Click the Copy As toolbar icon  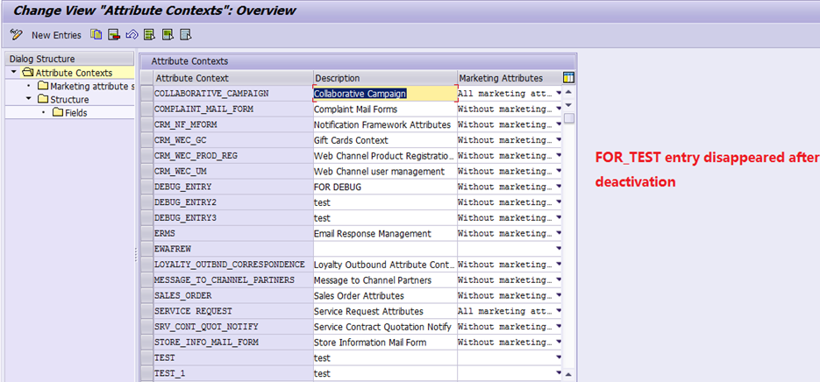96,35
